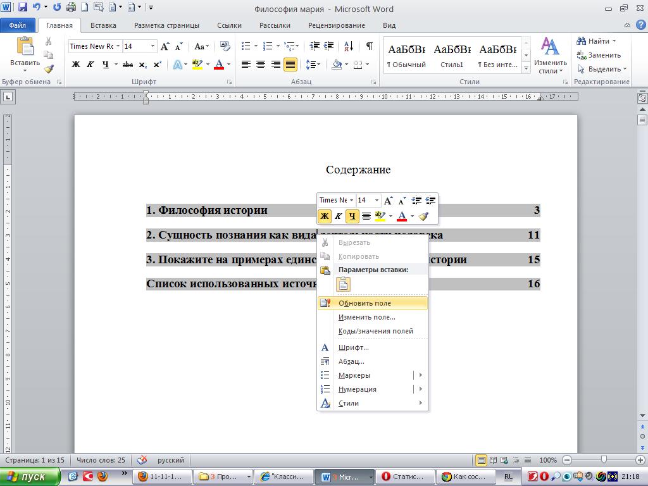Viewport: 648px width, 486px height.
Task: Choose 'Обновить поле' from the context menu
Action: [x=364, y=303]
